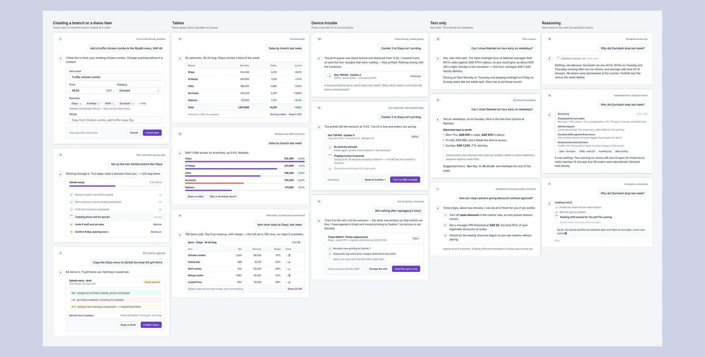Click the Item name field 'Truffle chicken combo'

point(115,77)
